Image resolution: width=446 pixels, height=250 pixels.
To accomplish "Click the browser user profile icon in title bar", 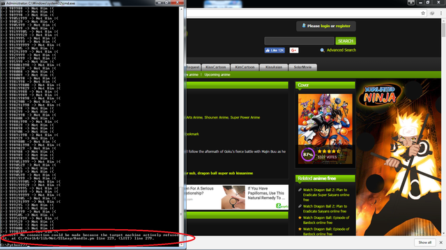I will point(411,3).
